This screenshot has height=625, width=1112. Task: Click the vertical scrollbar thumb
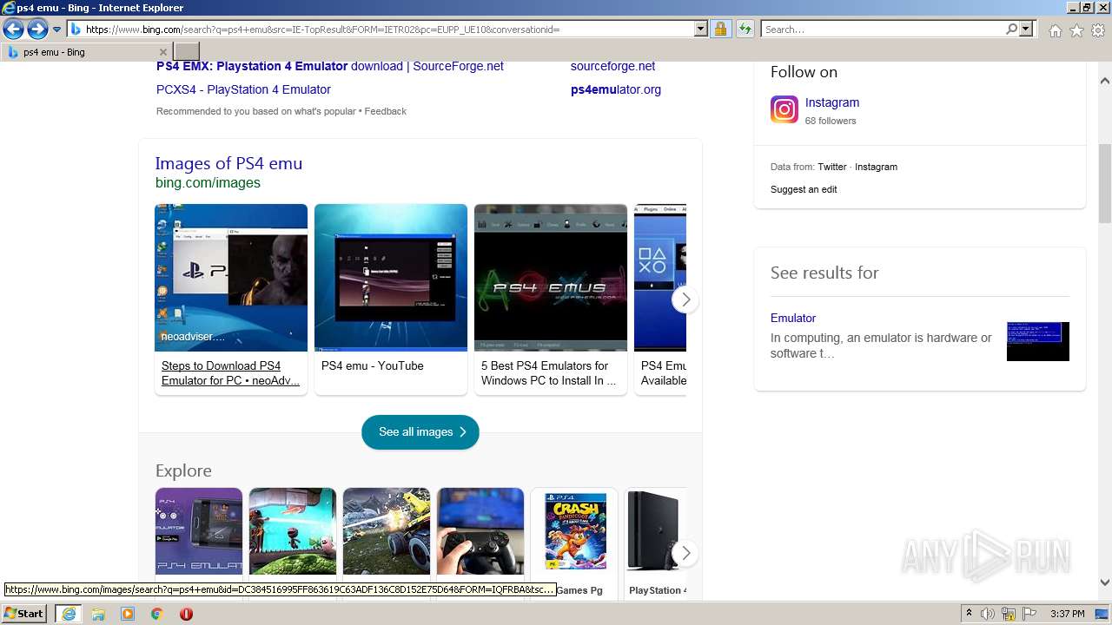1105,184
